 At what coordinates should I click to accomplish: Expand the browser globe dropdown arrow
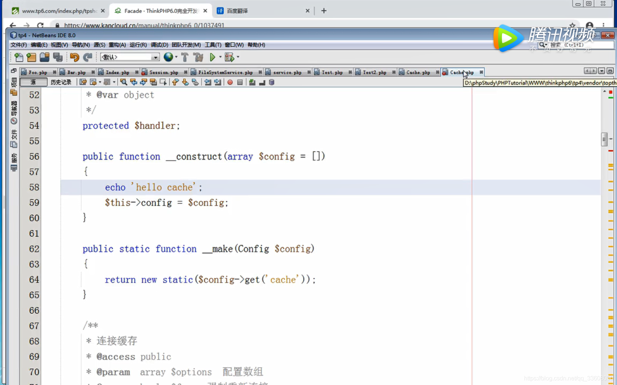176,57
